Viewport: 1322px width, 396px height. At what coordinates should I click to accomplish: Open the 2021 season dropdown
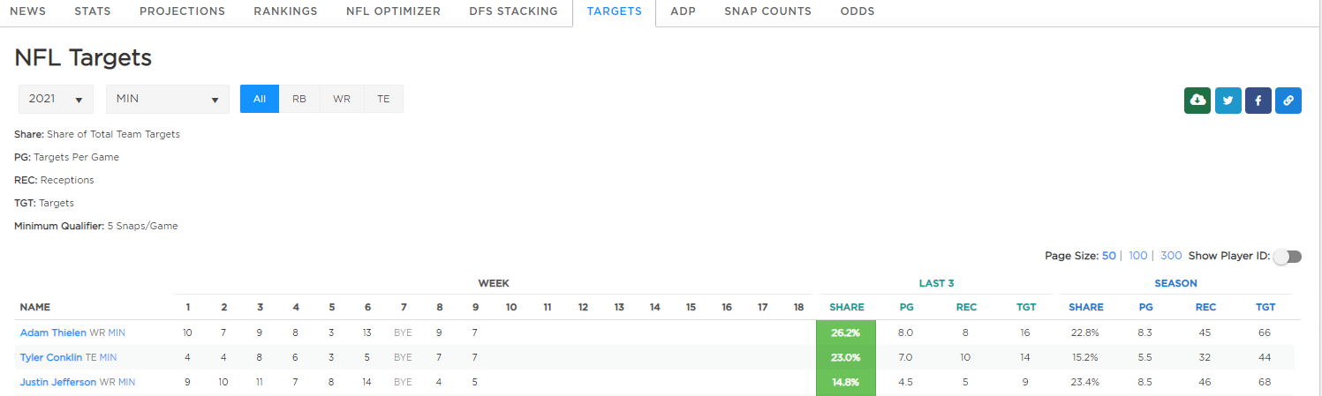[x=56, y=100]
